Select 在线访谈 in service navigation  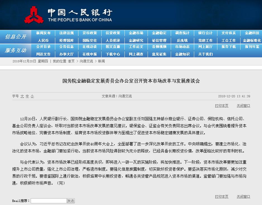click(x=90, y=47)
